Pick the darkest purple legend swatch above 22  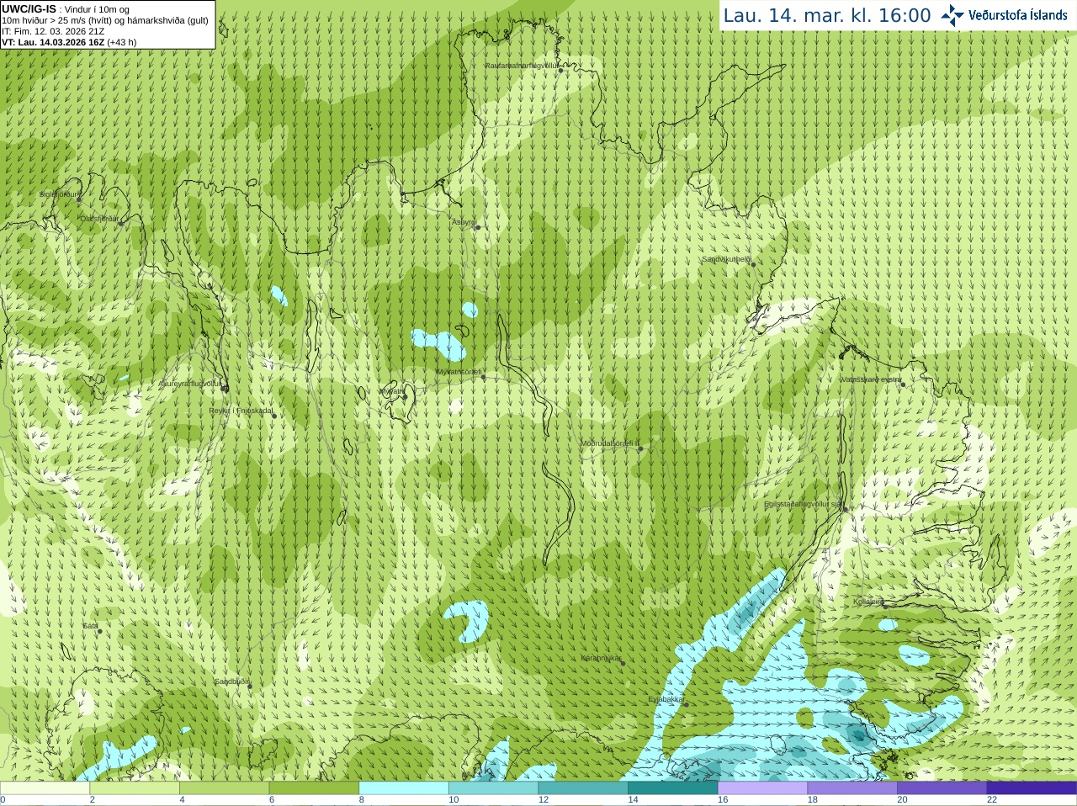click(1032, 788)
